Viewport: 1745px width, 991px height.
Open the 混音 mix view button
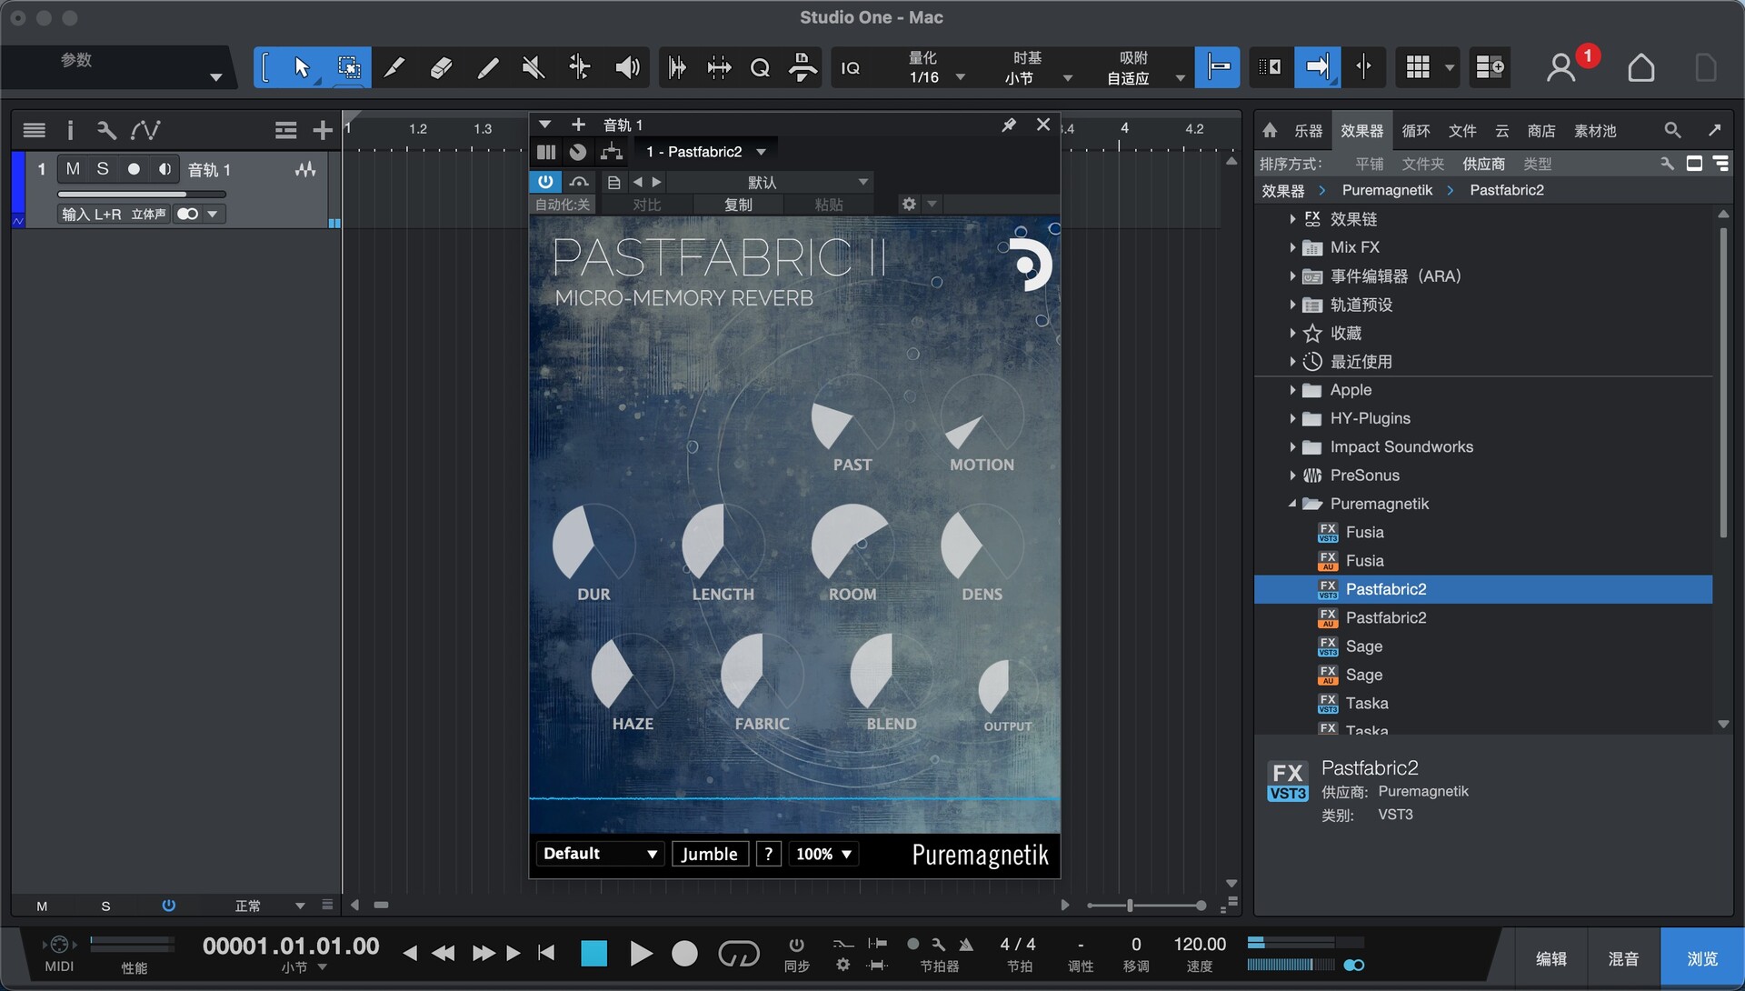(x=1623, y=958)
